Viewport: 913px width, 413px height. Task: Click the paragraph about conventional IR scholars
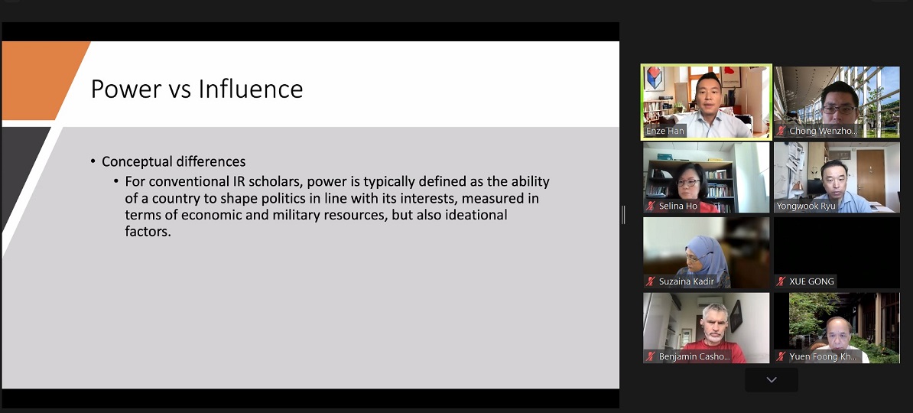tap(336, 206)
